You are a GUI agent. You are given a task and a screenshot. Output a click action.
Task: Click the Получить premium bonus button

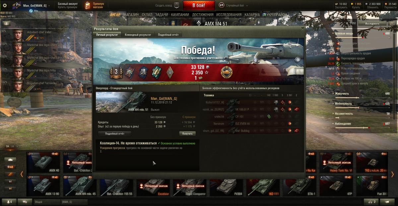point(187,134)
